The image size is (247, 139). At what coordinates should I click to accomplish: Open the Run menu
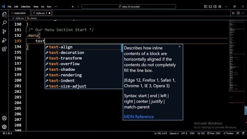[x=49, y=7]
